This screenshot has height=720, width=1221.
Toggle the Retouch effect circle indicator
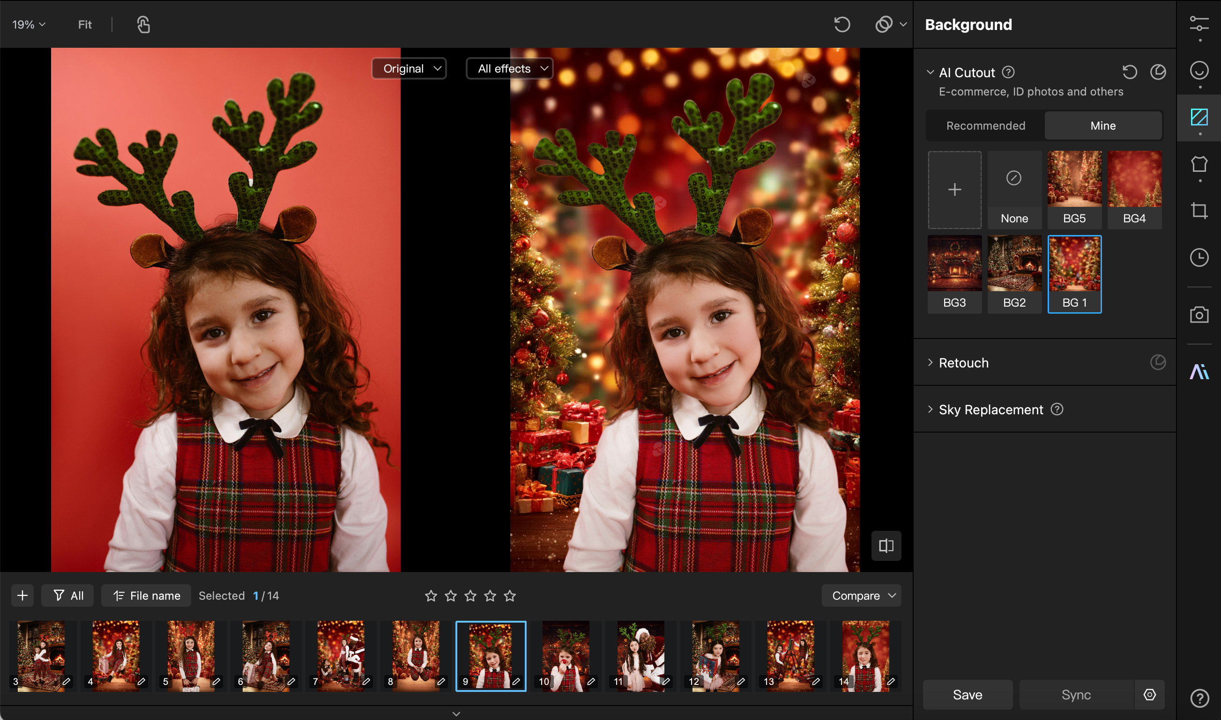coord(1157,362)
